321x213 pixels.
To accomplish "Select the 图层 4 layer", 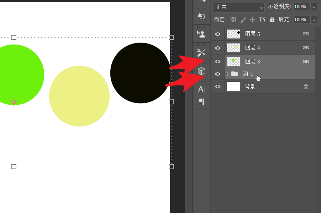I will (270, 48).
